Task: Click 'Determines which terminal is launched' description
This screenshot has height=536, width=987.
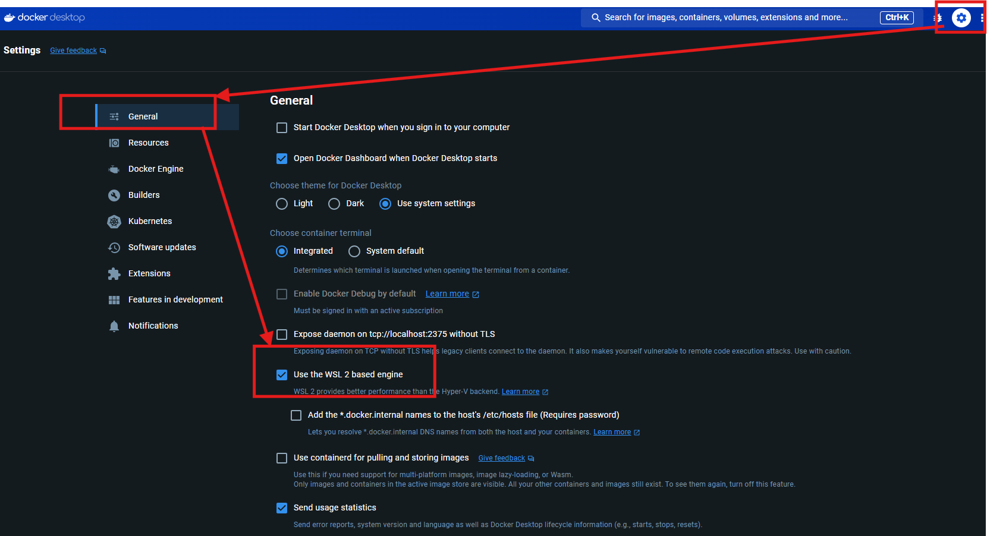Action: [432, 270]
